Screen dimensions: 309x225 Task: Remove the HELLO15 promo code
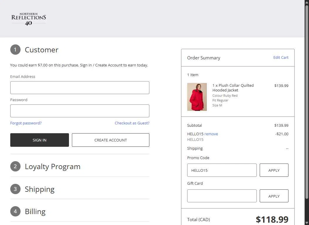(x=211, y=134)
